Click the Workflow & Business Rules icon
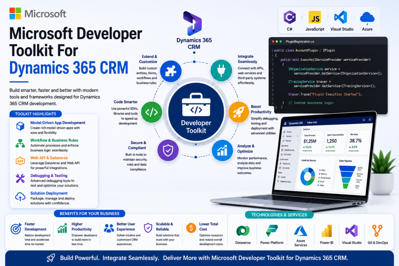The width and height of the screenshot is (399, 266). [x=20, y=143]
